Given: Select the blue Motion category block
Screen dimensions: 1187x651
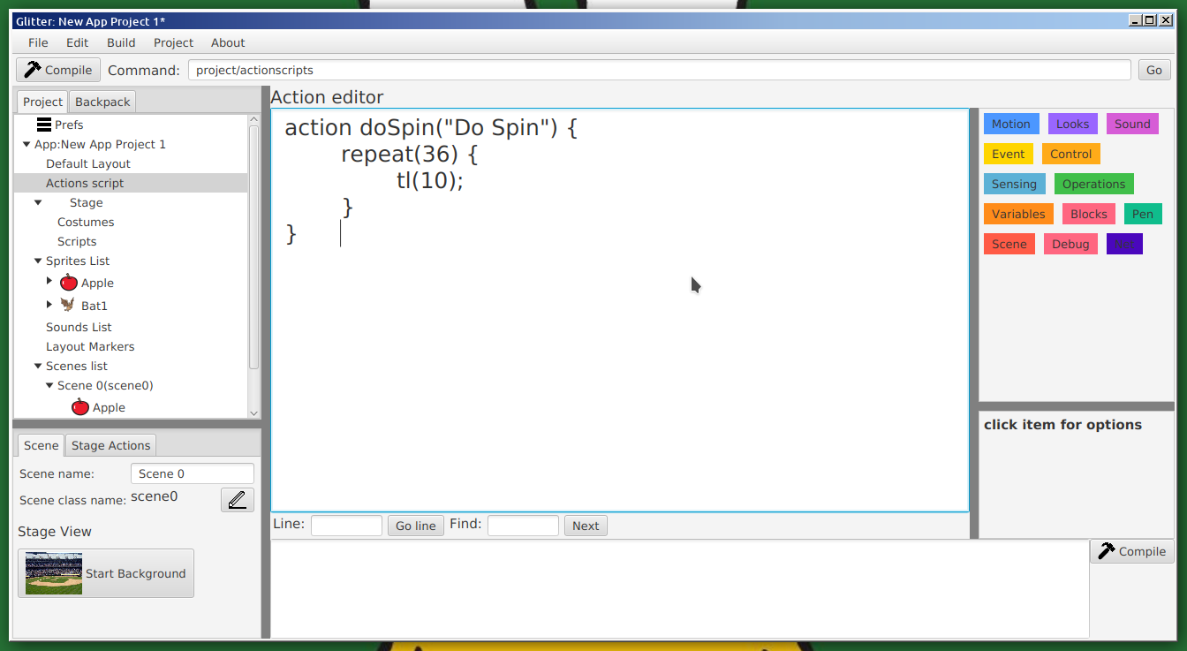Looking at the screenshot, I should pos(1010,124).
